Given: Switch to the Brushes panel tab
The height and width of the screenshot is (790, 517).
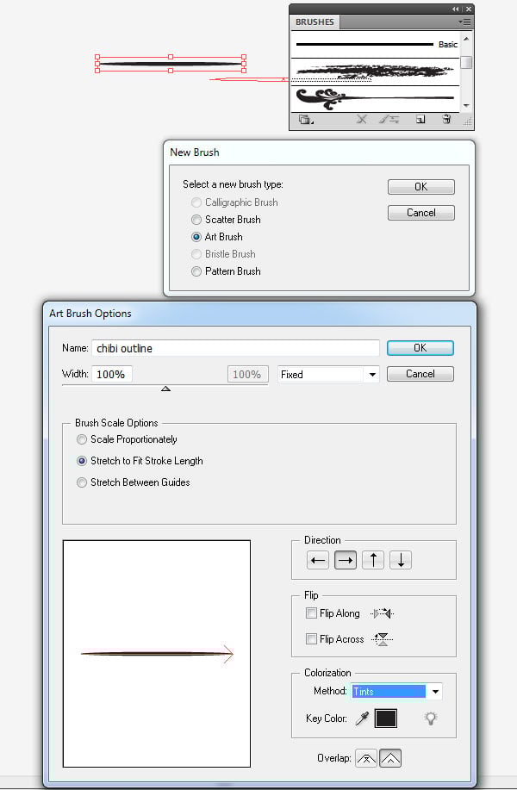Looking at the screenshot, I should 315,22.
